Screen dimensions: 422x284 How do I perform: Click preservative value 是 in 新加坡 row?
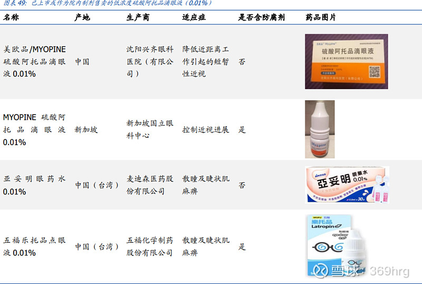pyautogui.click(x=242, y=130)
